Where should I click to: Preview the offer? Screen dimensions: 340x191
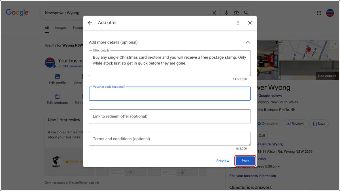click(x=223, y=161)
